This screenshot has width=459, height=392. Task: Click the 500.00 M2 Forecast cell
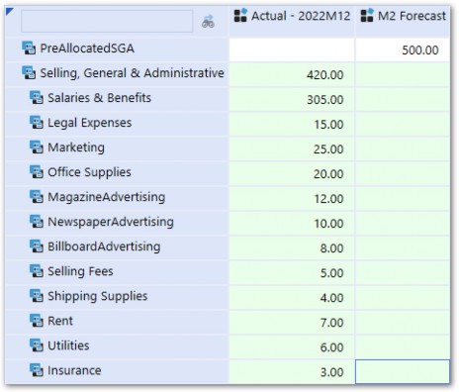pyautogui.click(x=403, y=49)
